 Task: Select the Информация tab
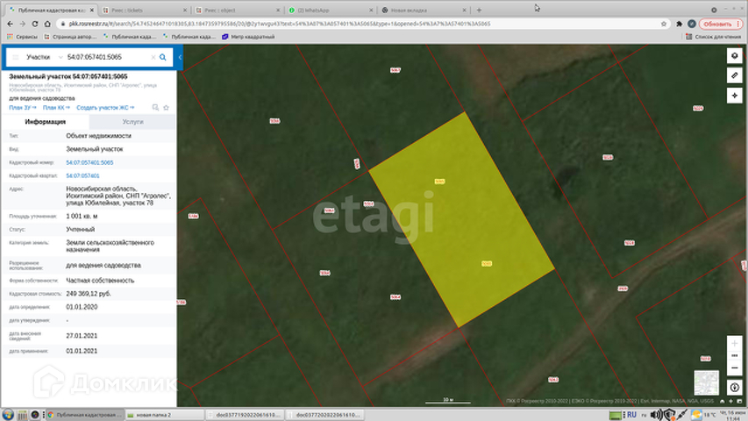click(x=46, y=122)
